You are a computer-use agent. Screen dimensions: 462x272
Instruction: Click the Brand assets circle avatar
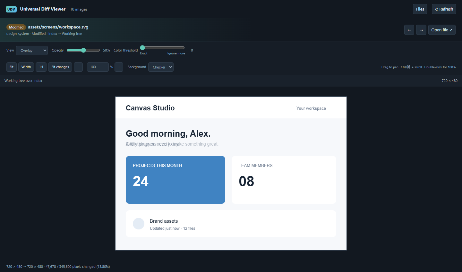(x=139, y=224)
